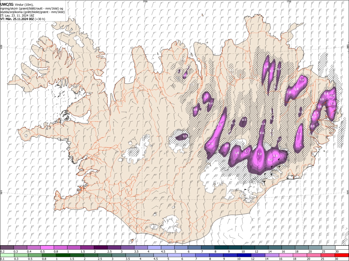Screen dimensions: 349x261
Task: Click the navy blue swatch between 10 and 12, lower legend row
Action: (244, 255)
